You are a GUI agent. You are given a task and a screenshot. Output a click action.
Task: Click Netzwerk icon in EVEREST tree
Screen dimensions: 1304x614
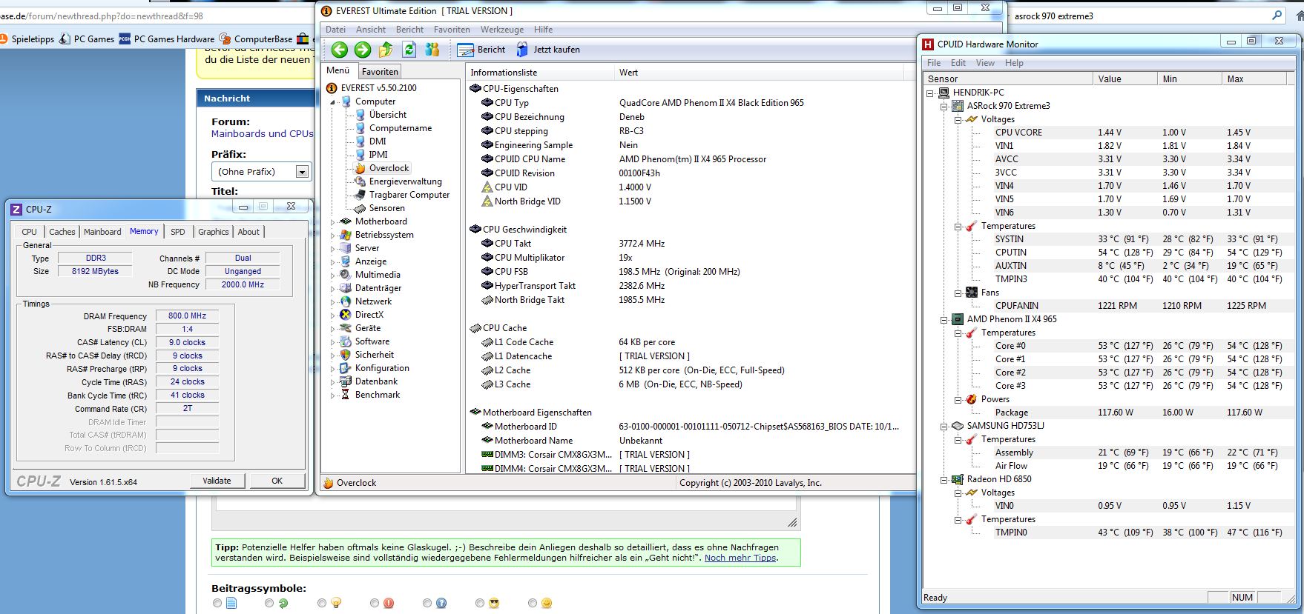click(x=346, y=301)
